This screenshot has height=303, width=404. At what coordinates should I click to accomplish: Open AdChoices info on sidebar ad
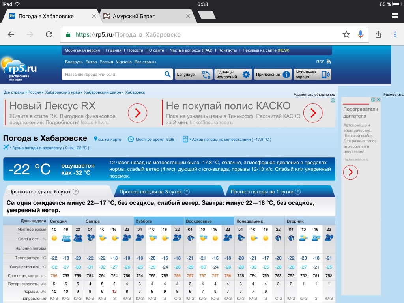373,99
